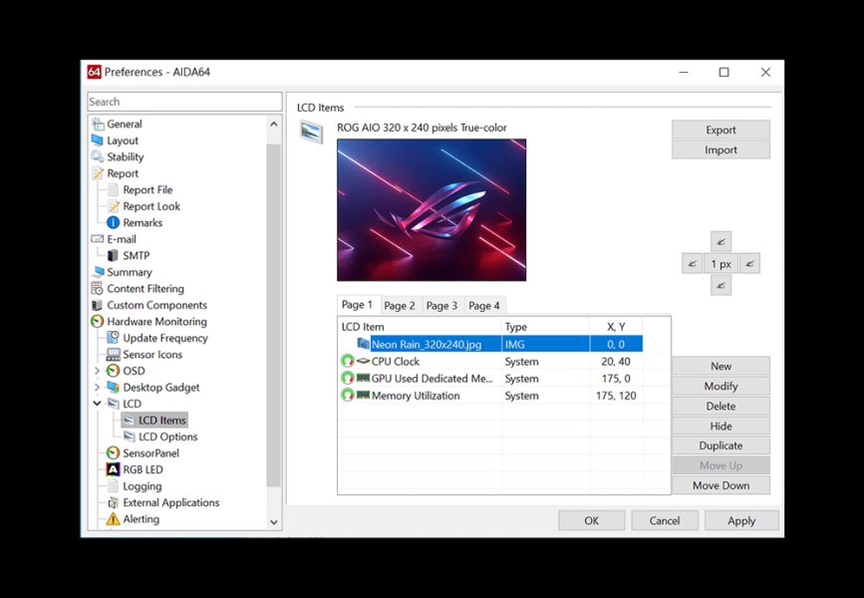
Task: Click the General settings icon
Action: coord(98,124)
